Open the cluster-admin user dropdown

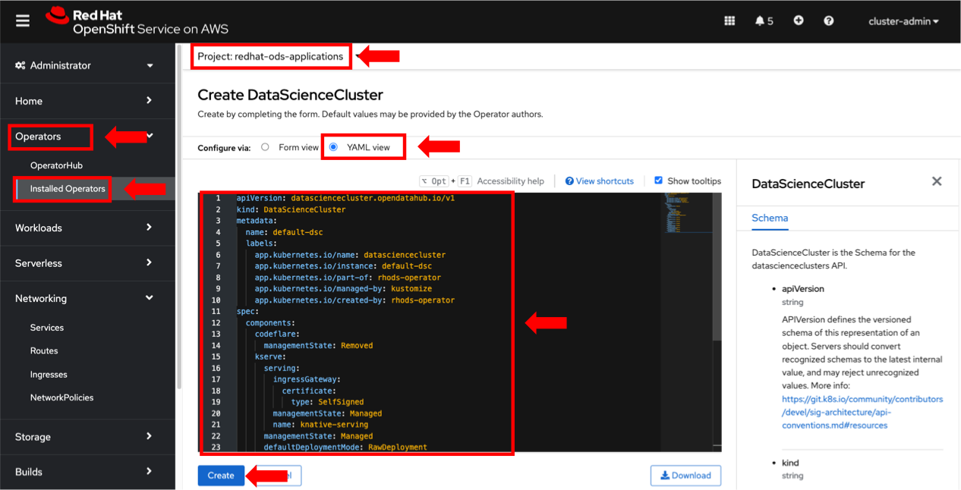[903, 20]
